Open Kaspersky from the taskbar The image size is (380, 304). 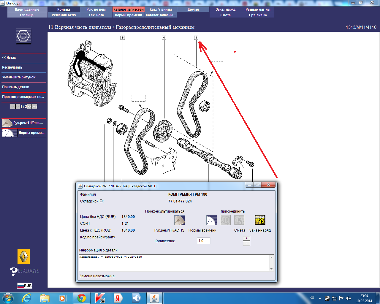coord(100,298)
